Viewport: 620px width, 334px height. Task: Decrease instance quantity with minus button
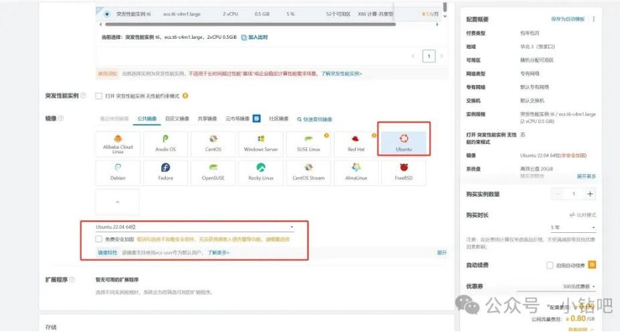pyautogui.click(x=558, y=194)
